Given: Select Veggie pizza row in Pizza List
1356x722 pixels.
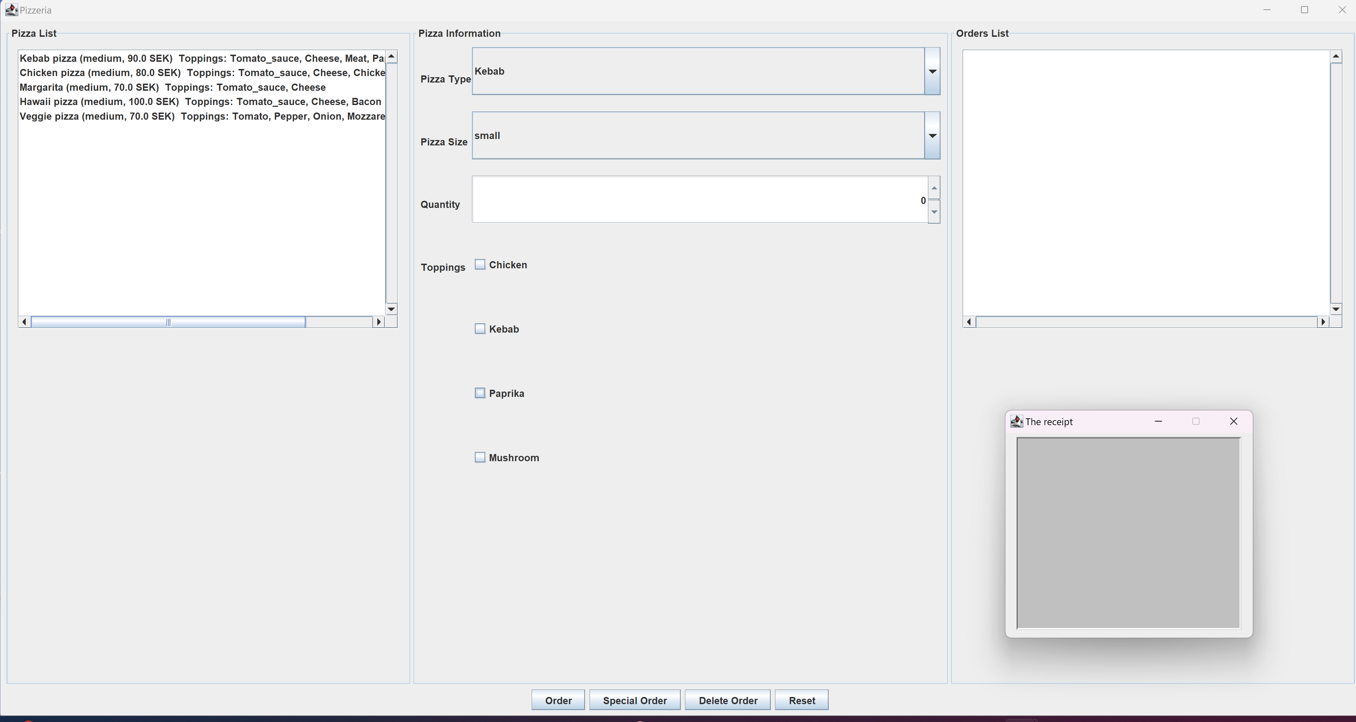Looking at the screenshot, I should [202, 116].
